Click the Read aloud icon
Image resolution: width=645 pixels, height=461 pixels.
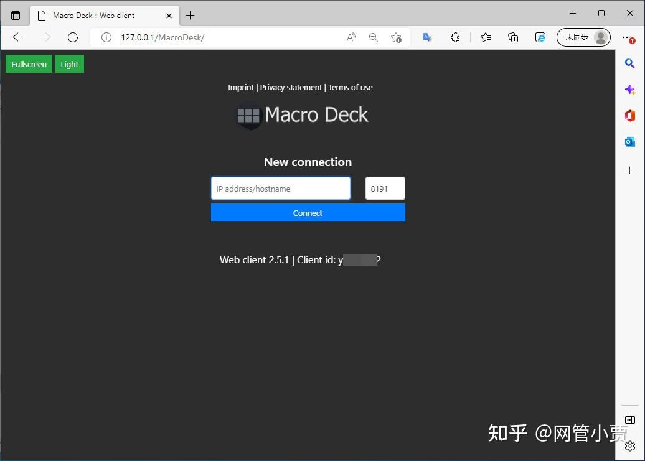[351, 37]
